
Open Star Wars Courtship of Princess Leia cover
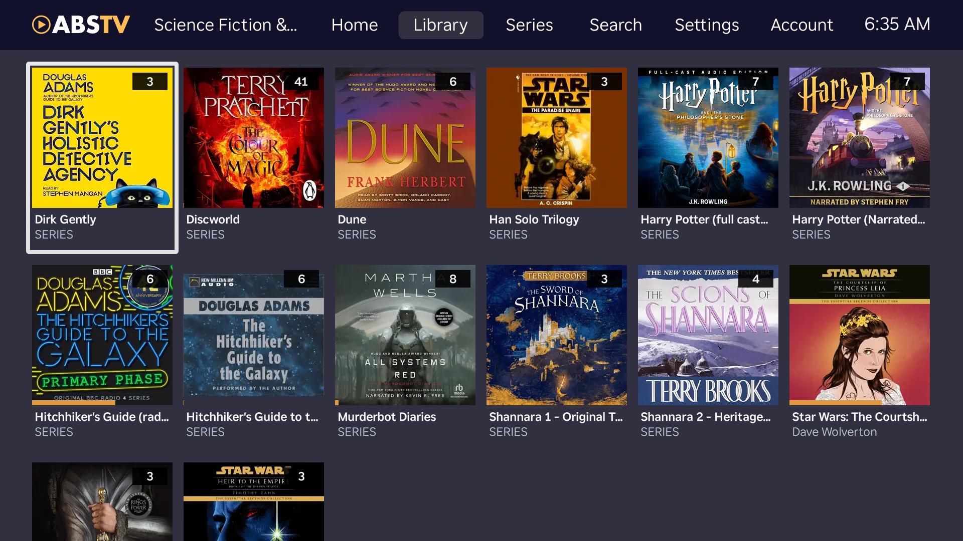tap(860, 335)
